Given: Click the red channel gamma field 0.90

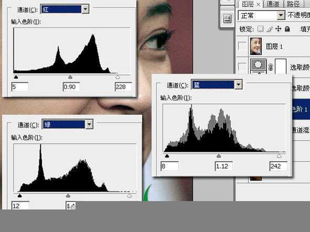Looking at the screenshot, I should click(71, 87).
